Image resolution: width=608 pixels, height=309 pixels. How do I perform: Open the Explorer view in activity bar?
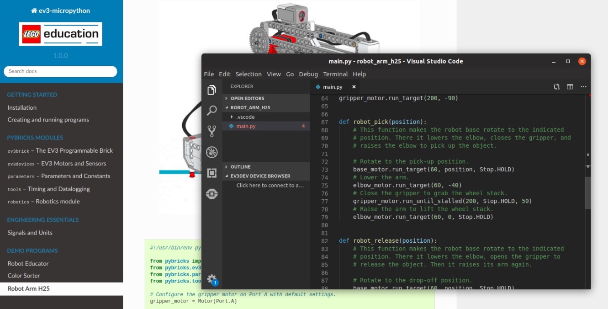[x=211, y=90]
